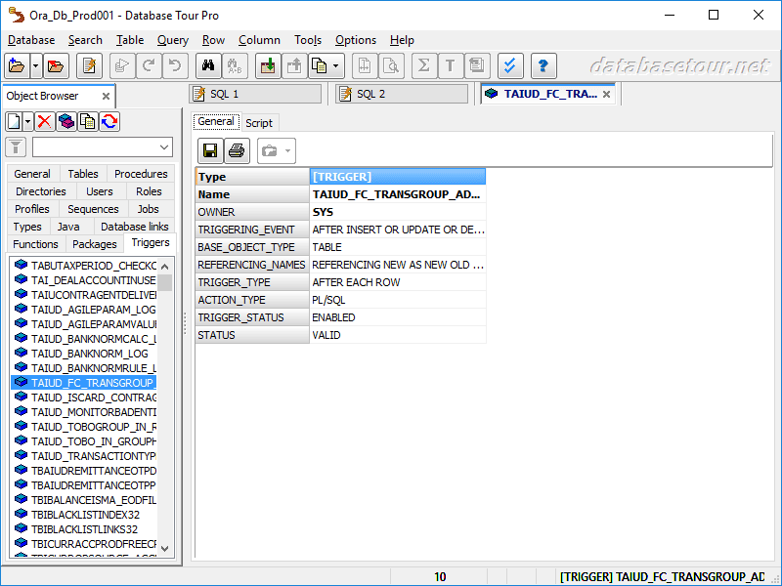782x586 pixels.
Task: Delete object using red X icon
Action: coord(44,121)
